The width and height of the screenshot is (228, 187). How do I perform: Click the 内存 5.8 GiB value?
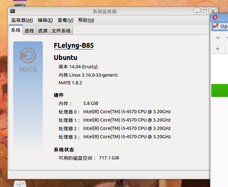91,103
